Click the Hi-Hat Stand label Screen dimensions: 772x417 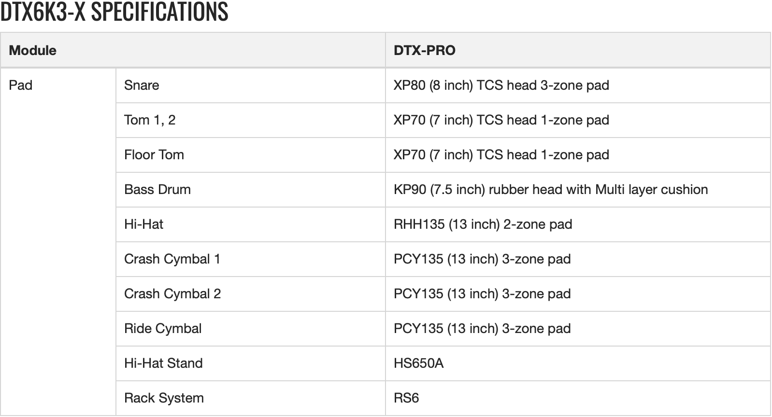click(x=163, y=363)
